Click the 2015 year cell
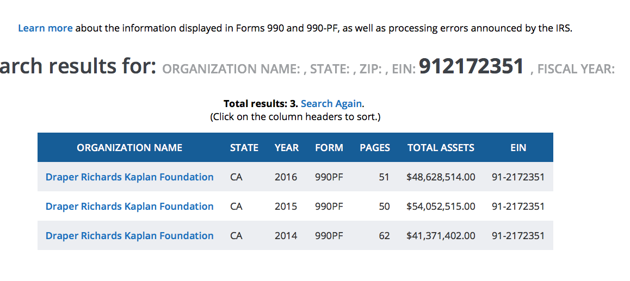Viewport: 630px width, 281px height. (286, 207)
